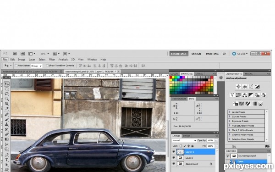Hide Layer 6 with eye icon
Screen dimensions: 275x172
pyautogui.click(x=174, y=158)
